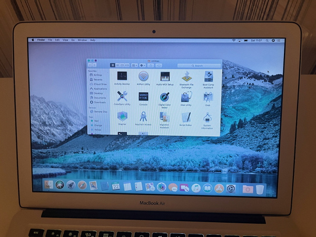Switch Finder to column view
The image size is (316, 237).
(x=122, y=65)
